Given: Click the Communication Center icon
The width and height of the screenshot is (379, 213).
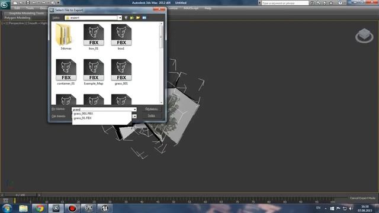Looking at the screenshot, I should pyautogui.click(x=325, y=3).
